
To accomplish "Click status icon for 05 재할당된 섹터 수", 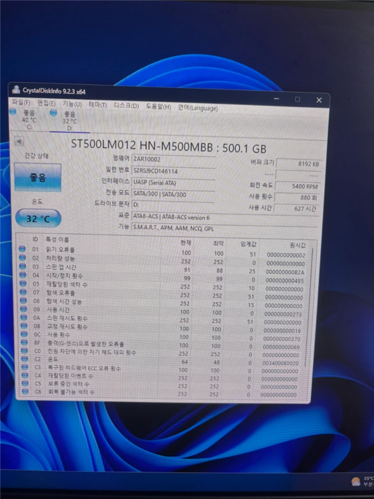I will [x=23, y=283].
